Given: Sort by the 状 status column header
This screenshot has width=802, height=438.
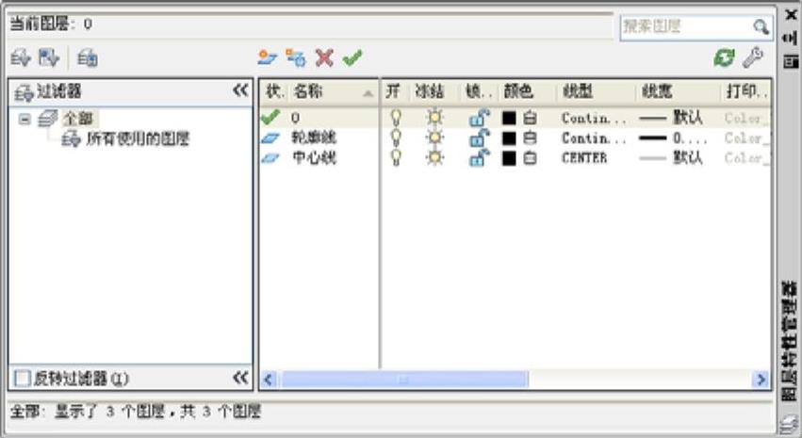Looking at the screenshot, I should click(275, 91).
